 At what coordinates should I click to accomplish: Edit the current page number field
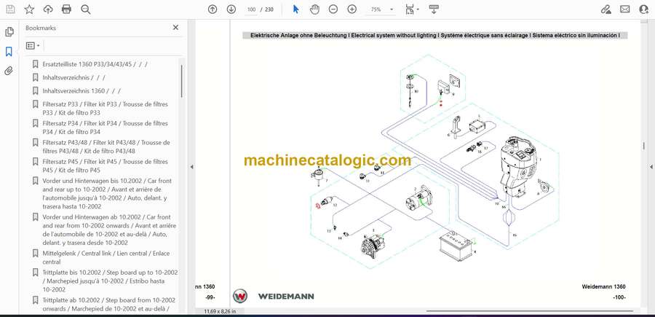[252, 9]
